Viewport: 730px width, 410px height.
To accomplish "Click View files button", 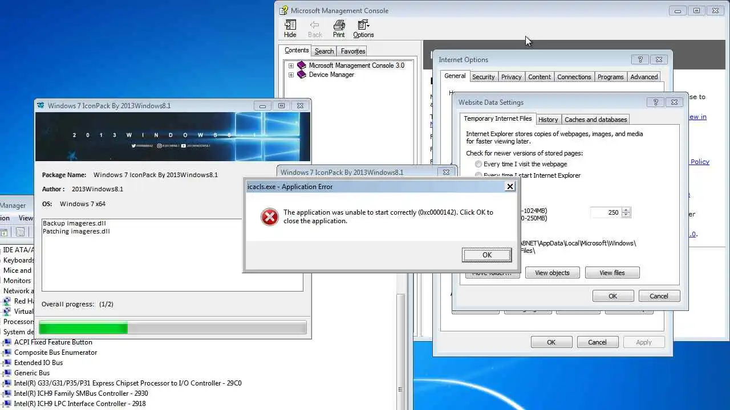I will point(612,273).
